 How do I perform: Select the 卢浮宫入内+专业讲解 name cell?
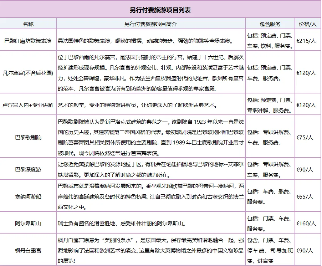pos(28,105)
